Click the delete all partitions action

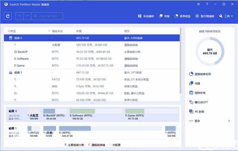[x=197, y=93]
